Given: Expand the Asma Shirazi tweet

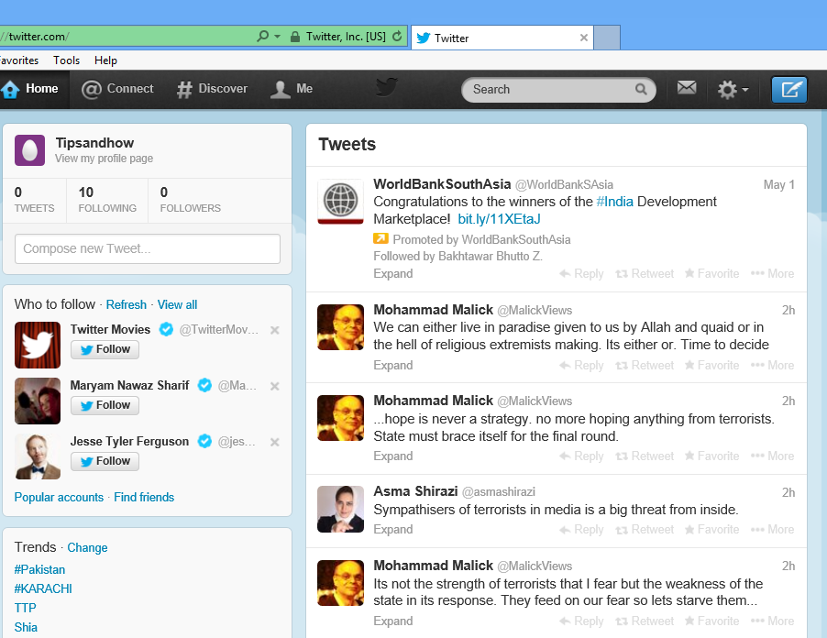Looking at the screenshot, I should click(393, 530).
